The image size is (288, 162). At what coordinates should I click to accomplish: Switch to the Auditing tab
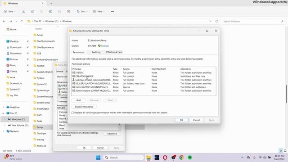pyautogui.click(x=96, y=52)
